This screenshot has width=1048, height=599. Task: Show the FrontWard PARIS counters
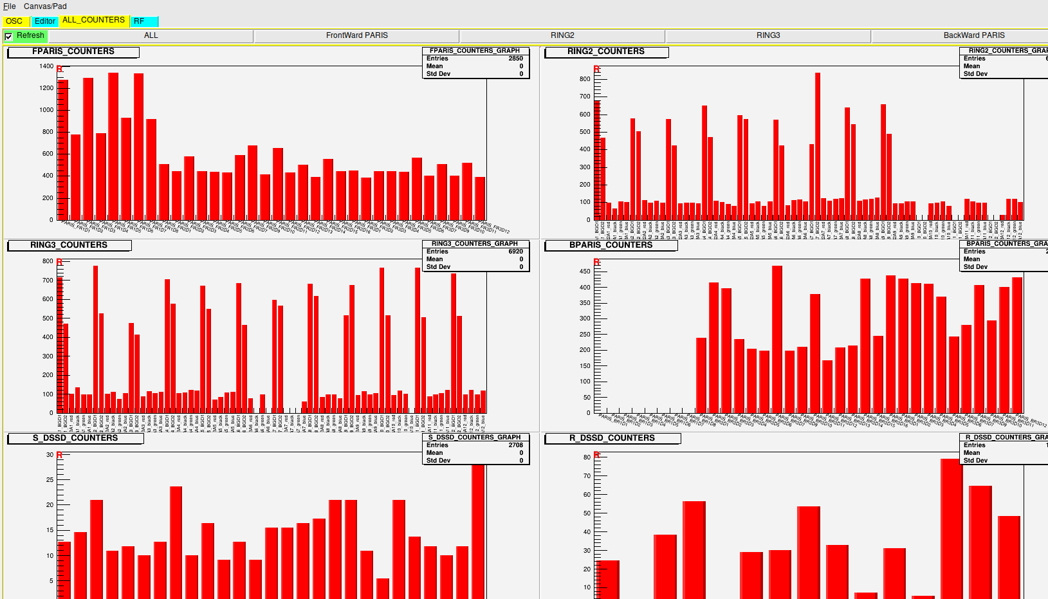(x=356, y=36)
